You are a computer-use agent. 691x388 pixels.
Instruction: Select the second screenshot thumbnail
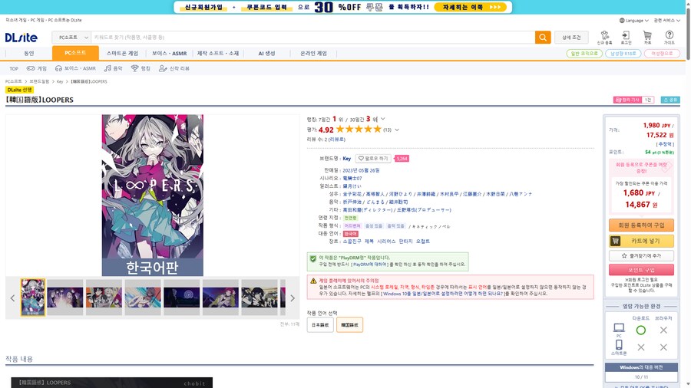pyautogui.click(x=64, y=298)
